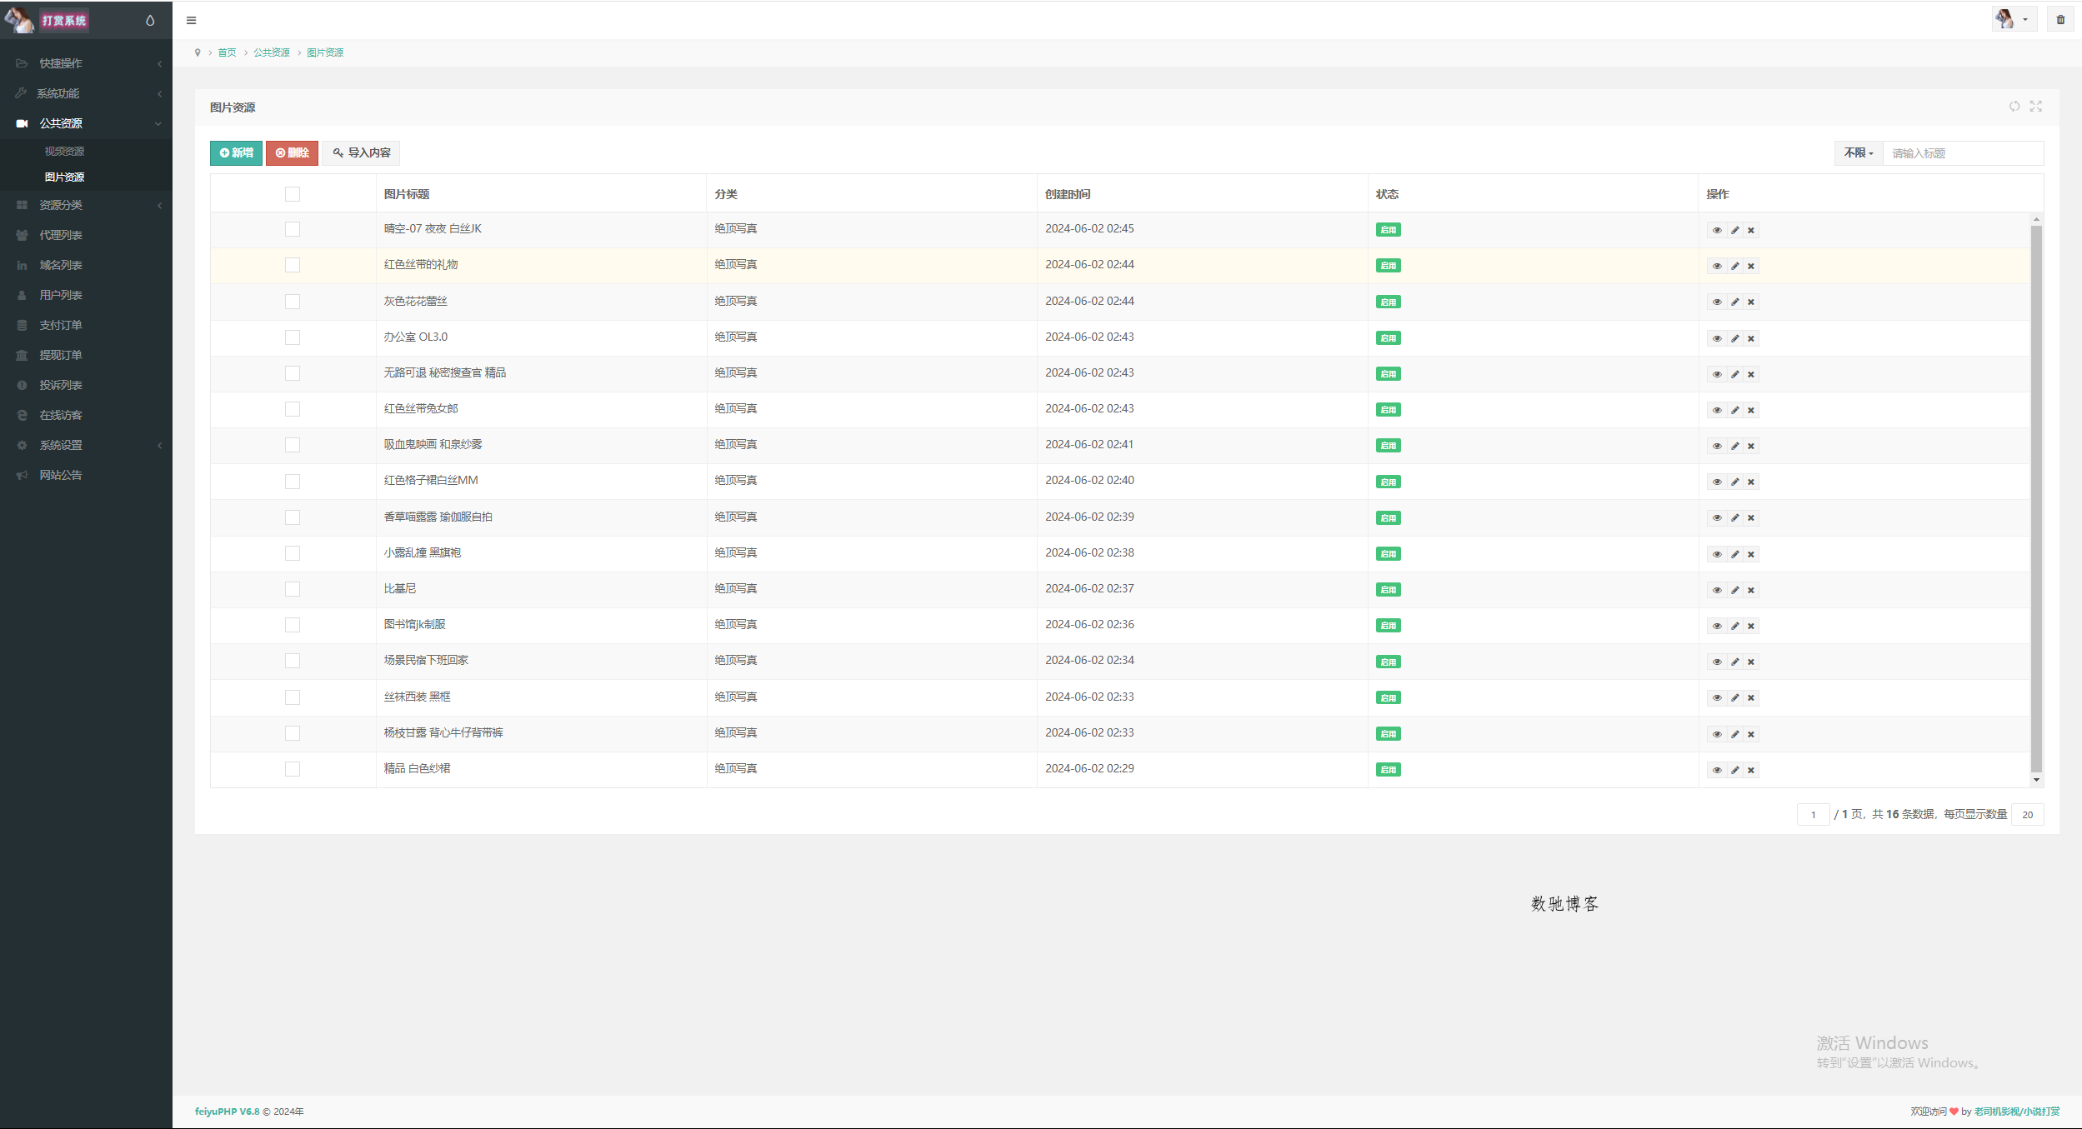This screenshot has width=2082, height=1129.
Task: Click the title search input field
Action: (1963, 153)
